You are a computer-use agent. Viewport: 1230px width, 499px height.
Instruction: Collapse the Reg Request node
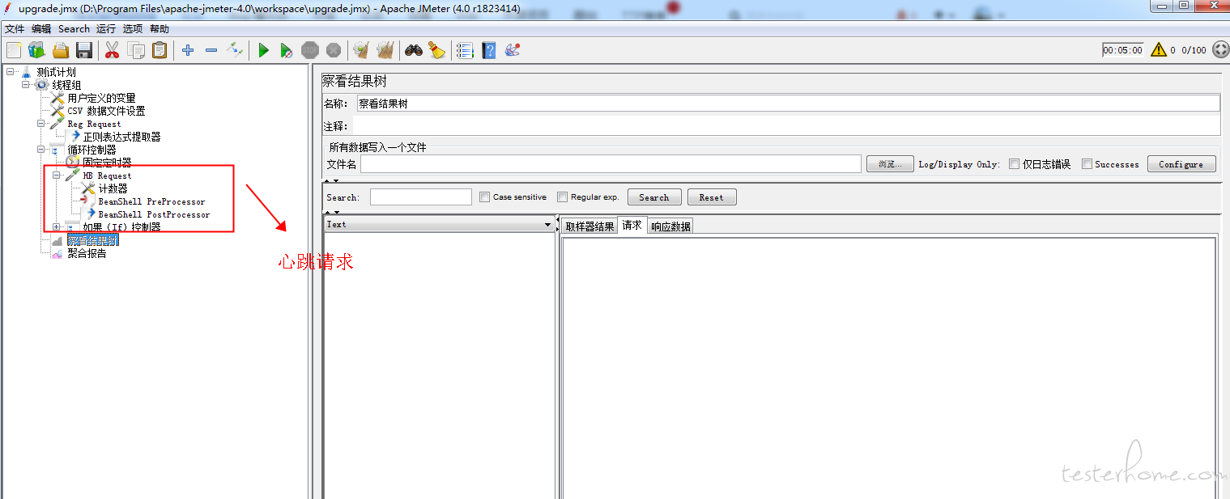tap(41, 124)
